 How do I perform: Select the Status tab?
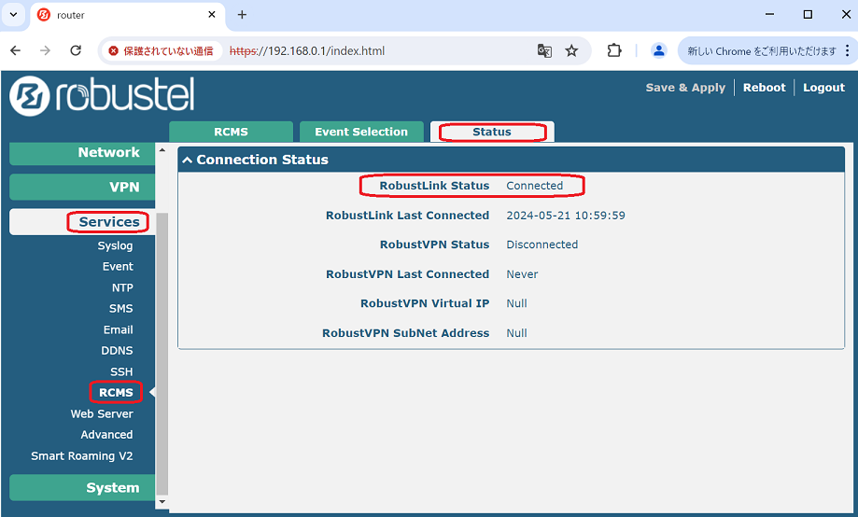click(492, 132)
